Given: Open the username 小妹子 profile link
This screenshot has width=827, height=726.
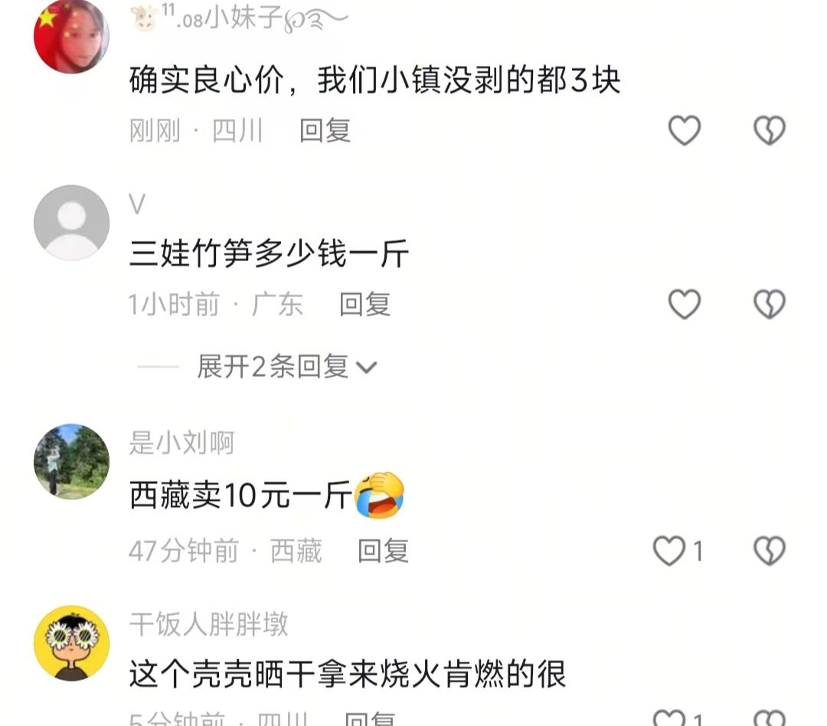Looking at the screenshot, I should point(239,18).
